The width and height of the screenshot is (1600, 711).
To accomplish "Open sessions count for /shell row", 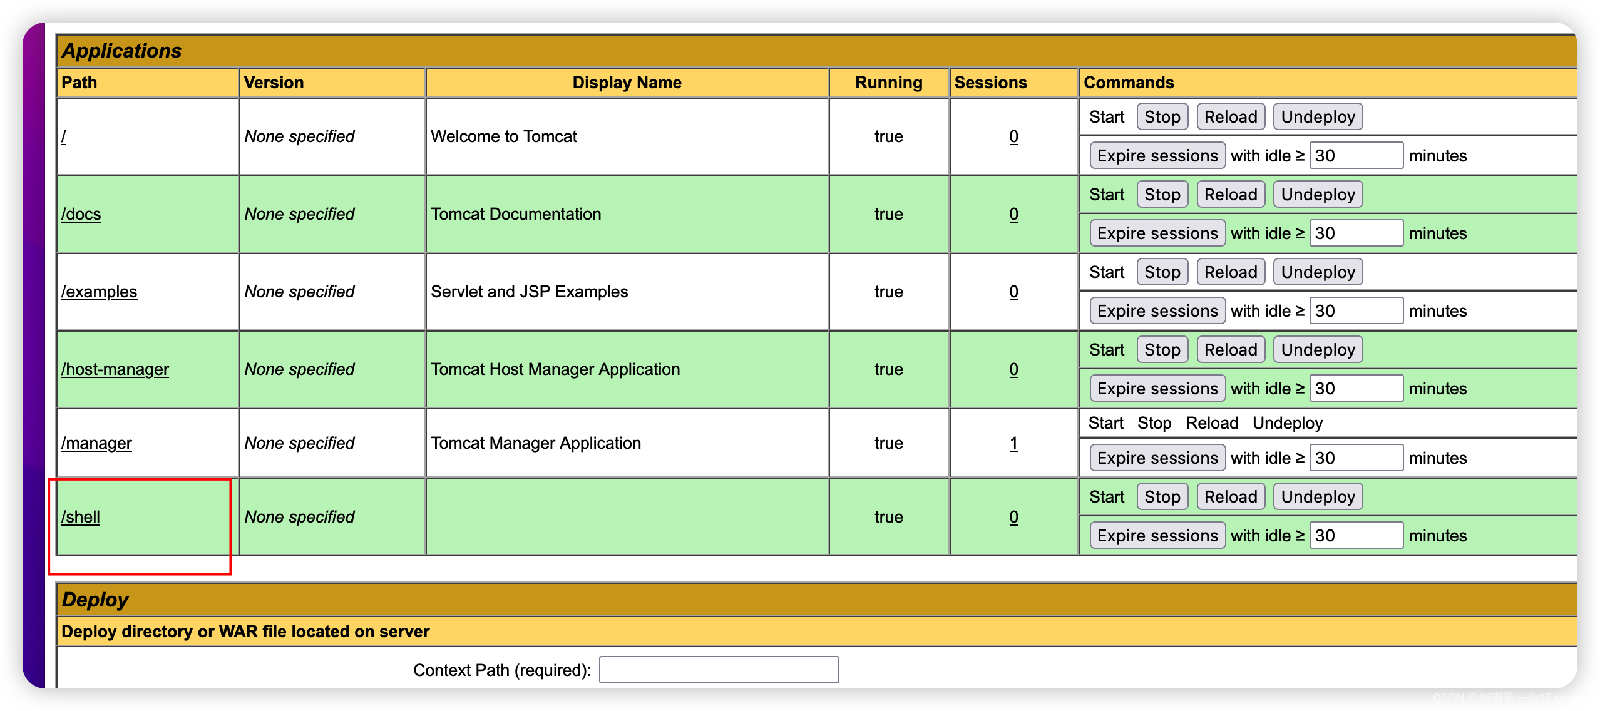I will point(1013,517).
